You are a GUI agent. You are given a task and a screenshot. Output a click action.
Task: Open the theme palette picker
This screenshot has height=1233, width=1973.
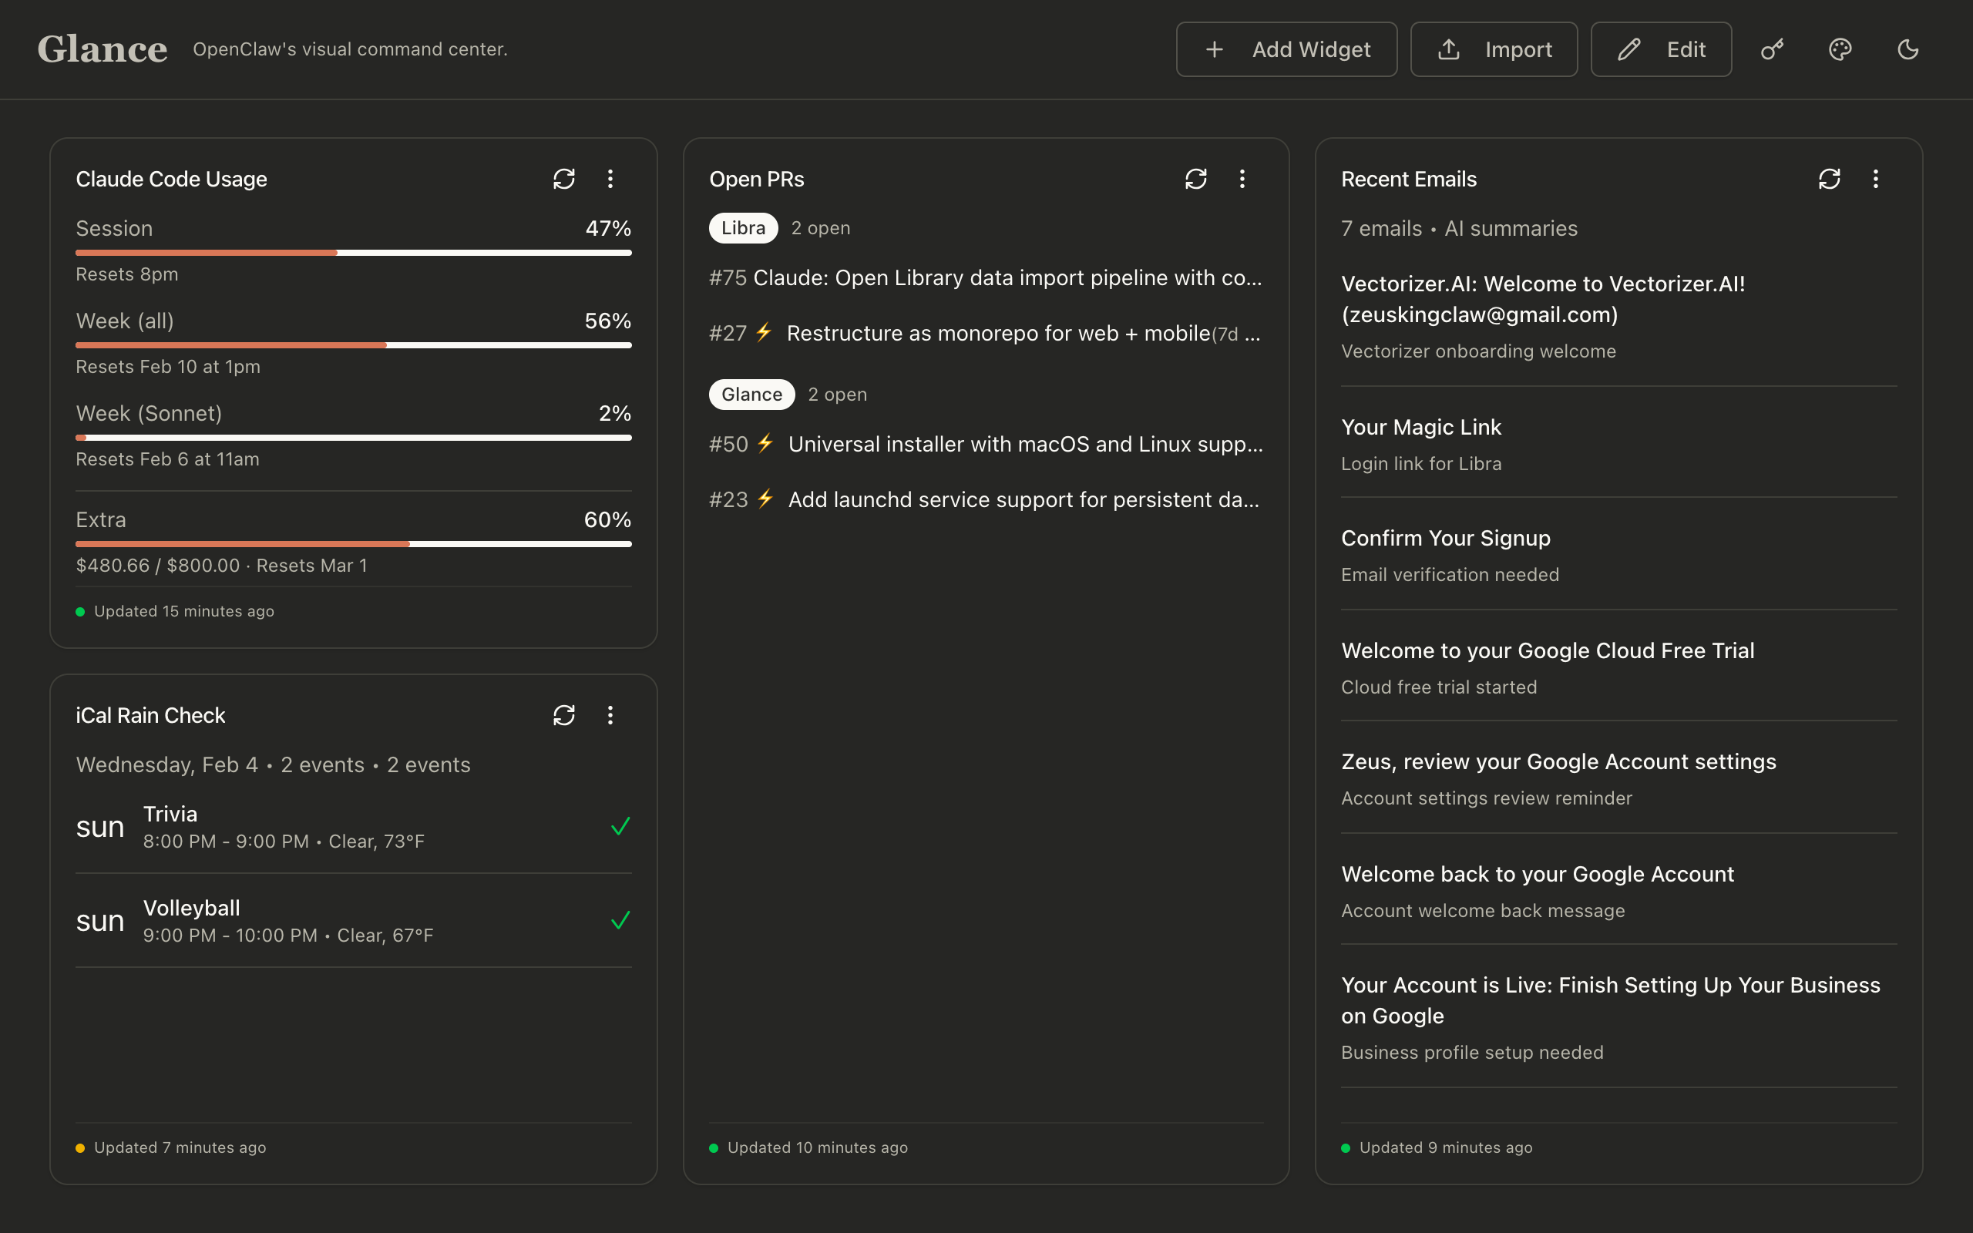pos(1840,49)
